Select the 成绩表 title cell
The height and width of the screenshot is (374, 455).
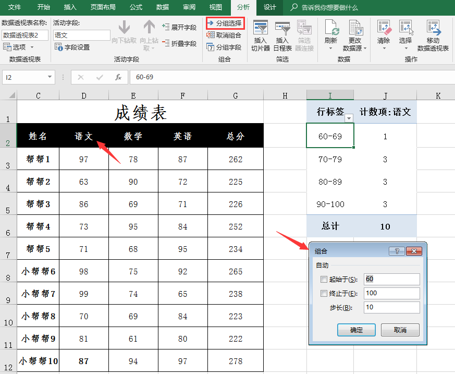[140, 112]
